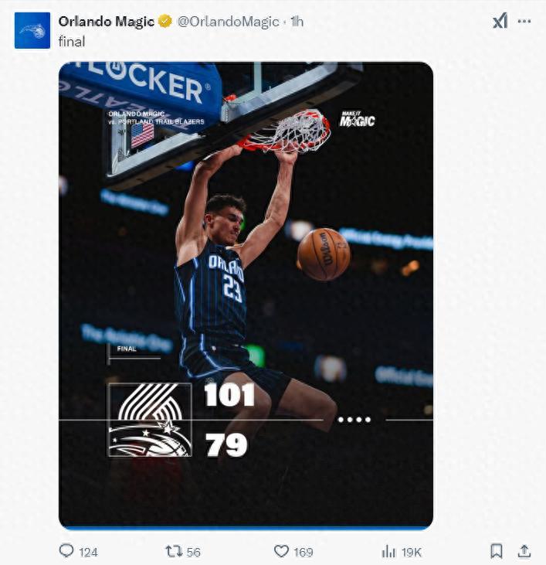The height and width of the screenshot is (565, 546).
Task: Click the repost arrows icon
Action: click(174, 551)
